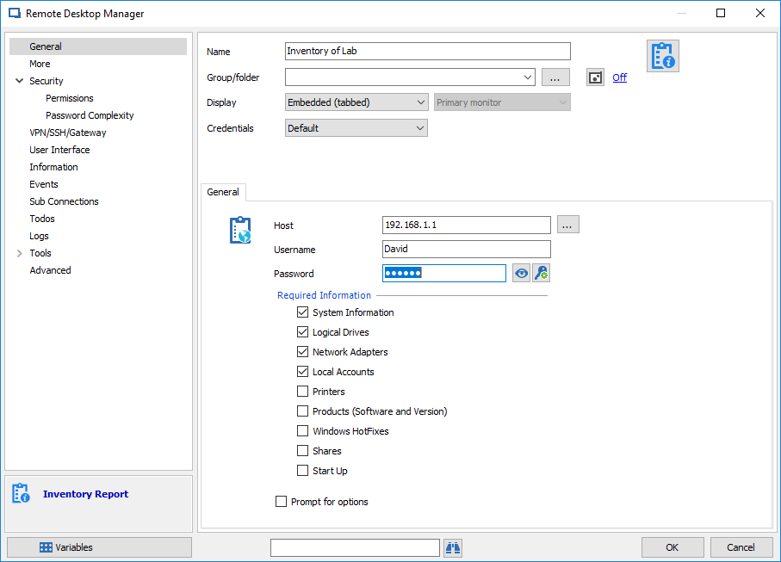Open VPN/SSH/Gateway in the sidebar

click(68, 133)
